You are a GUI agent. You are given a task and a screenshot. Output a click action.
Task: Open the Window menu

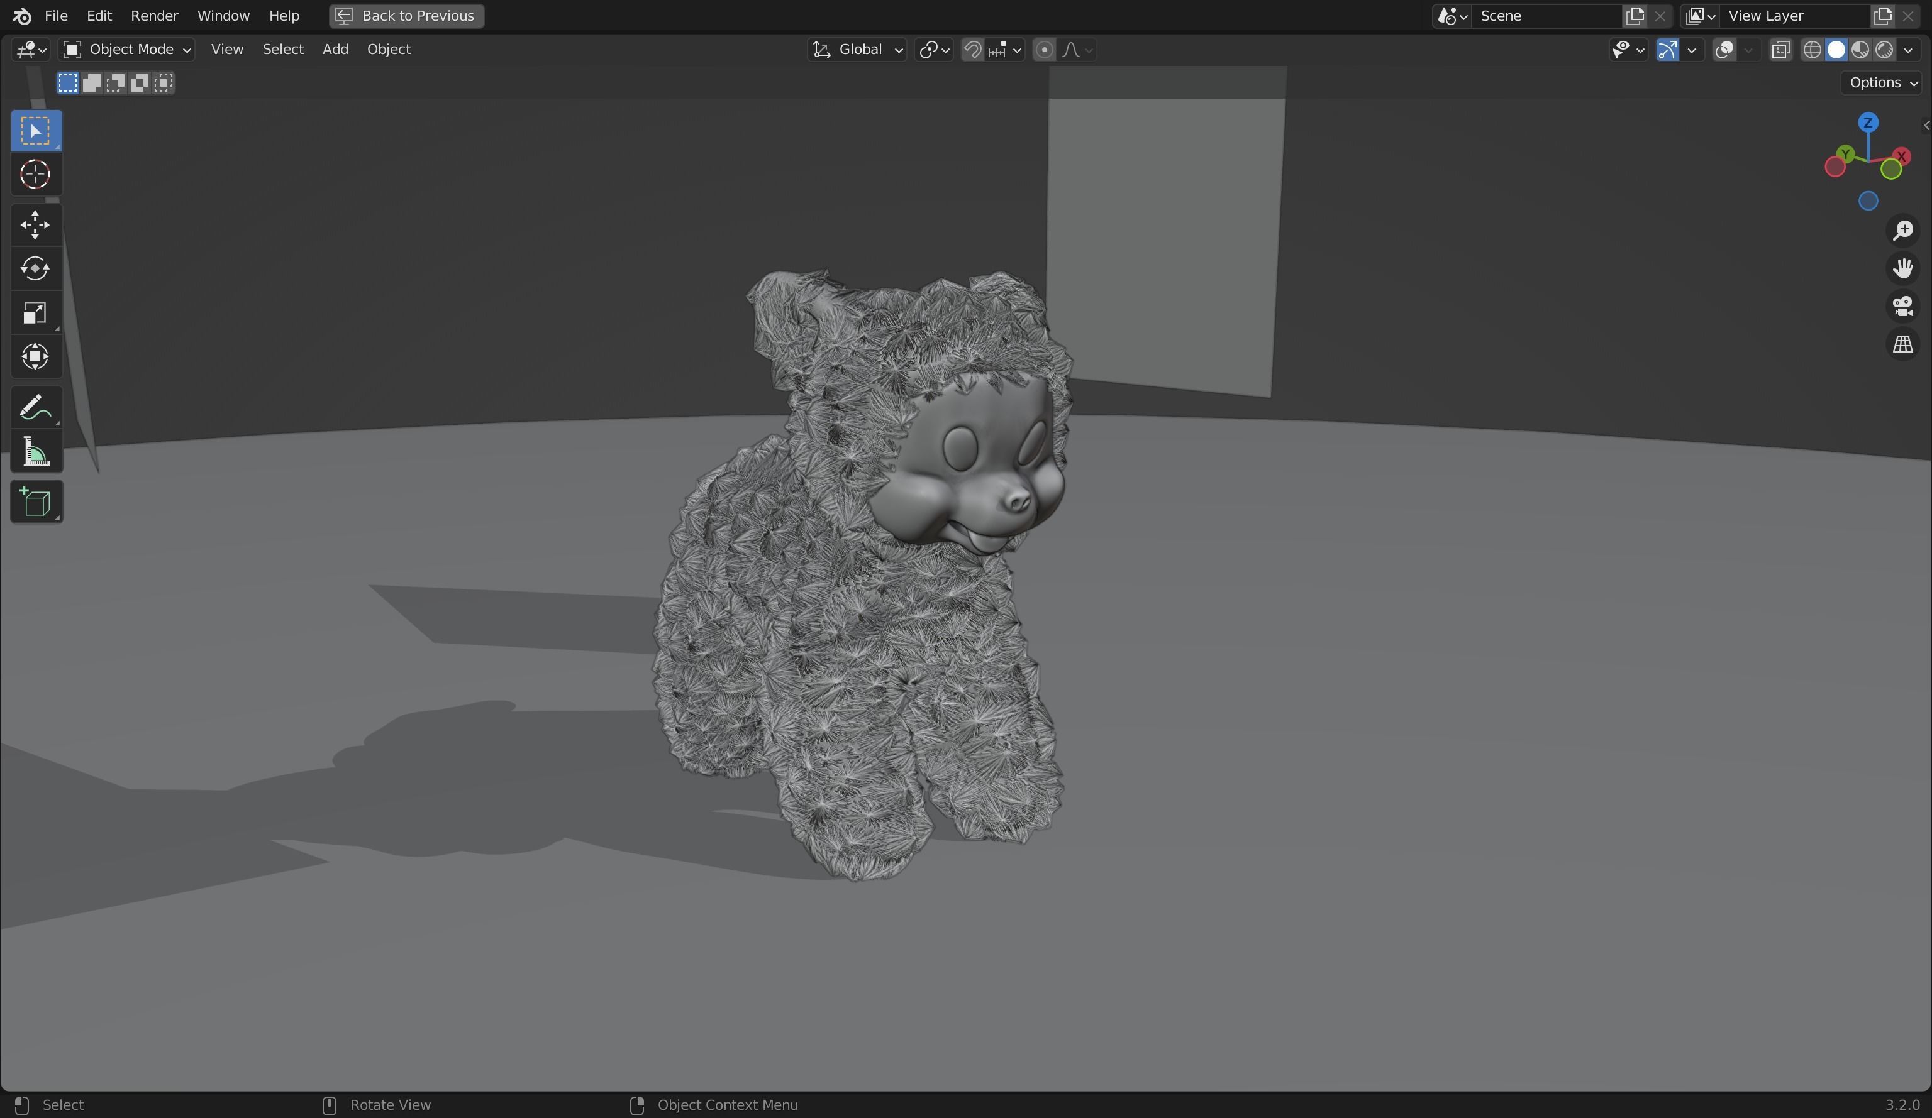(x=223, y=16)
